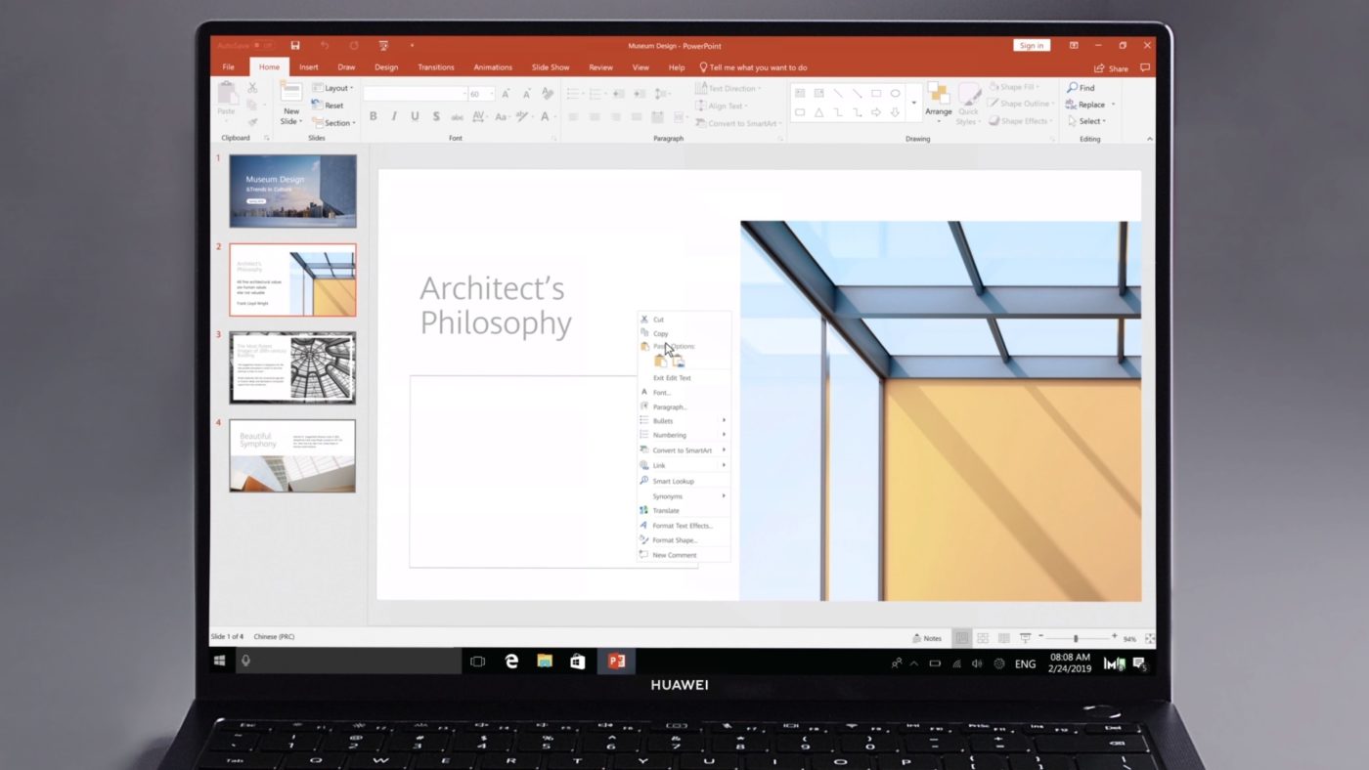Select the Oval shape in shapes gallery

(x=895, y=94)
